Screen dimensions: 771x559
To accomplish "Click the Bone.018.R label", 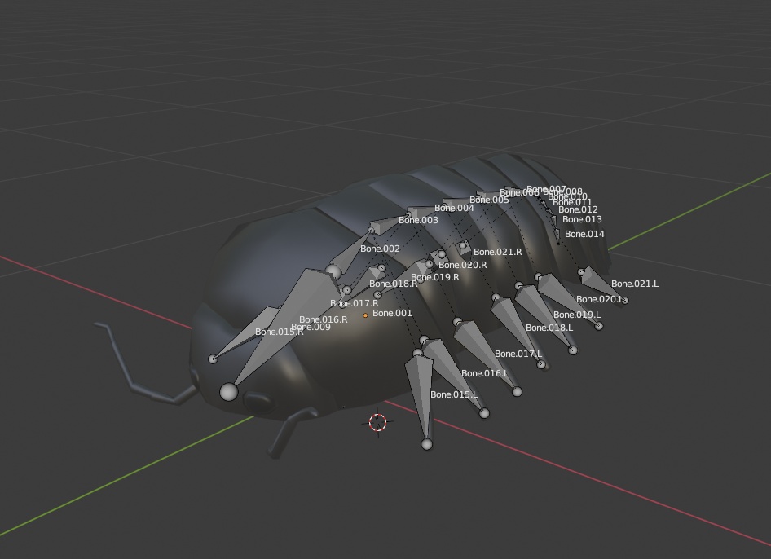I will pyautogui.click(x=394, y=284).
